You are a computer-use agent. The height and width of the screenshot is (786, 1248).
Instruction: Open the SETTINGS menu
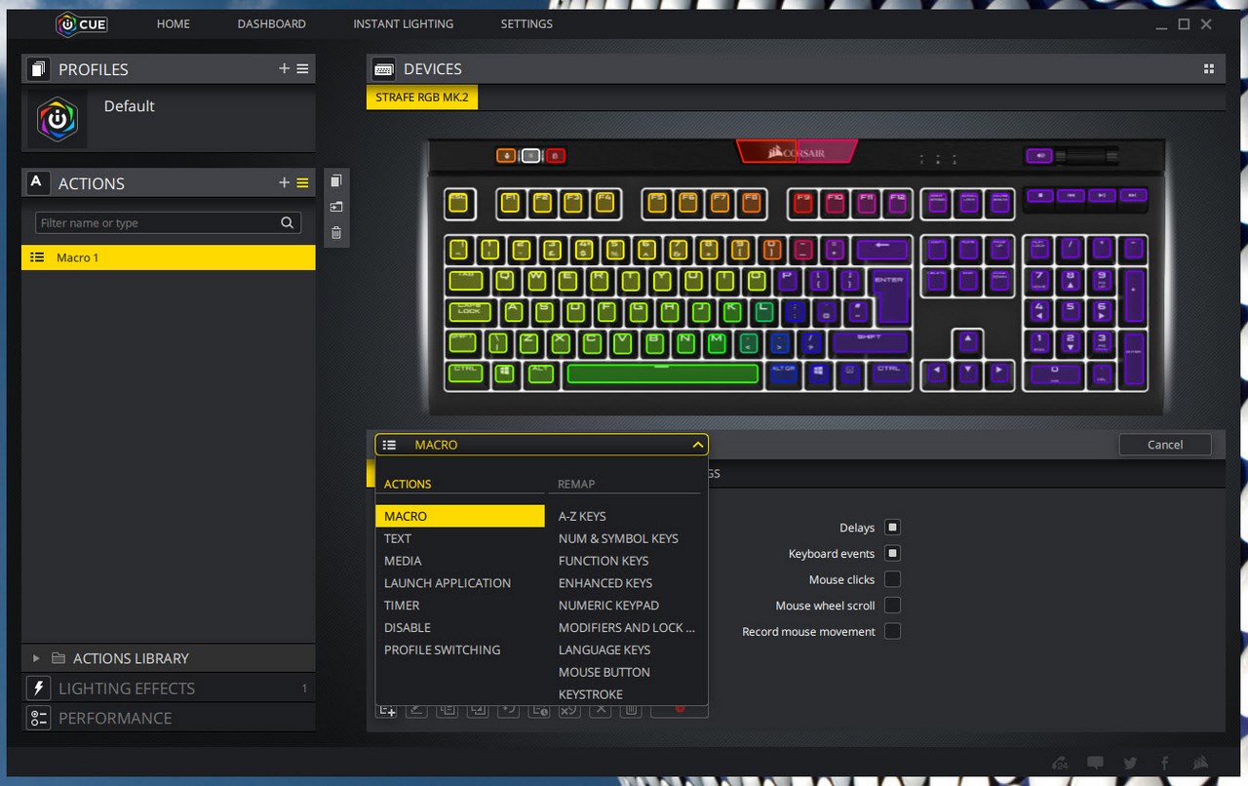[526, 24]
